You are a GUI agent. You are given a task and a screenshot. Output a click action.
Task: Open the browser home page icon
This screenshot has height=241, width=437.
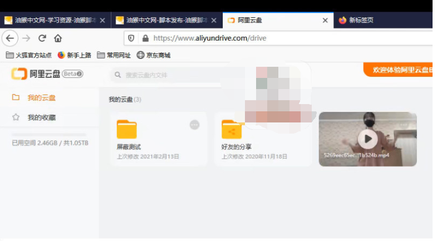pyautogui.click(x=58, y=38)
